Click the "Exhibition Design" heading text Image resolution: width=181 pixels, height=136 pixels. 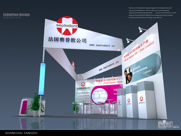click(17, 15)
